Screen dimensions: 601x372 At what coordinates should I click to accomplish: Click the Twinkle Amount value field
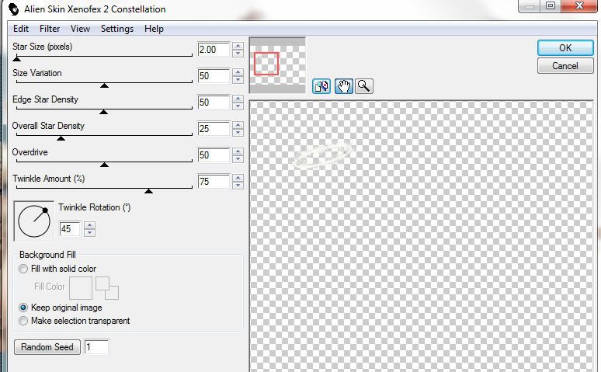(x=214, y=182)
